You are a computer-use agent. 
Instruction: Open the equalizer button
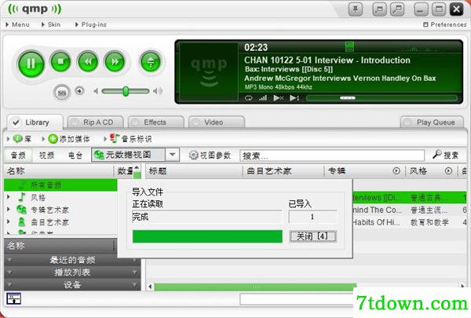point(61,93)
